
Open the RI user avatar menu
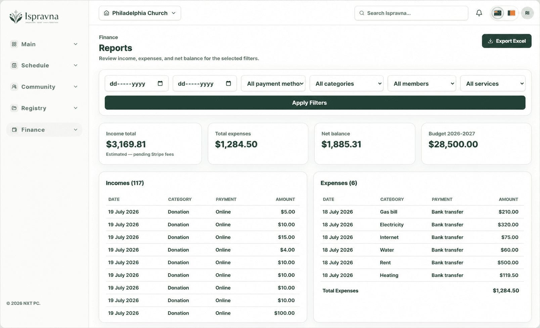527,13
